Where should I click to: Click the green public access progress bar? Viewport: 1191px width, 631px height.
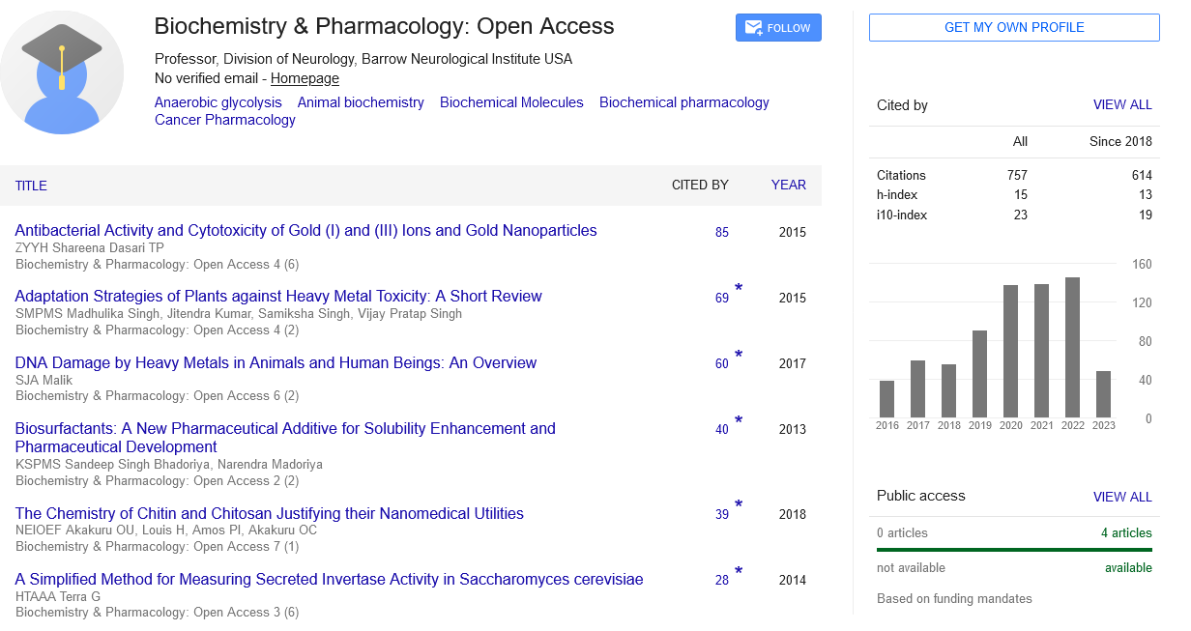[x=1014, y=550]
